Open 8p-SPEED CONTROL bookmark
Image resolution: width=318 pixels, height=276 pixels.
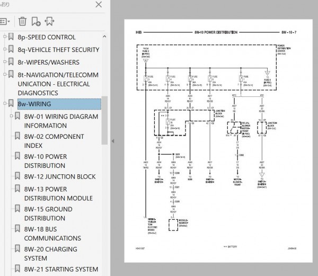pyautogui.click(x=47, y=37)
